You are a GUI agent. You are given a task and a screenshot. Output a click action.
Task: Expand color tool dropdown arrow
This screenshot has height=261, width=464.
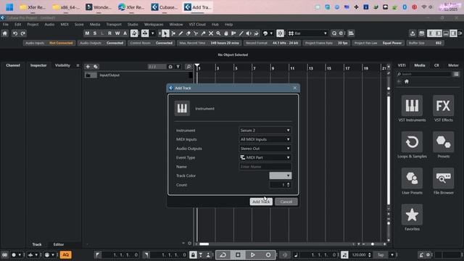click(x=271, y=33)
